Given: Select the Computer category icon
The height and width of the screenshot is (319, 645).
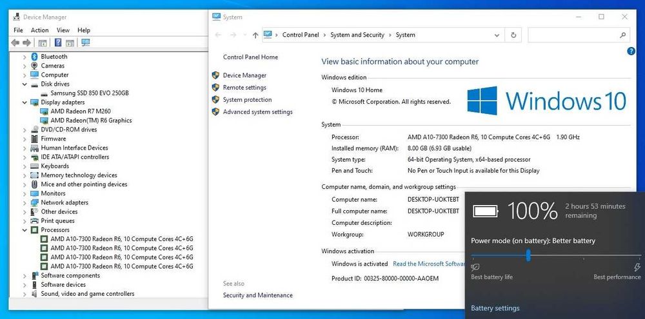Looking at the screenshot, I should 35,75.
